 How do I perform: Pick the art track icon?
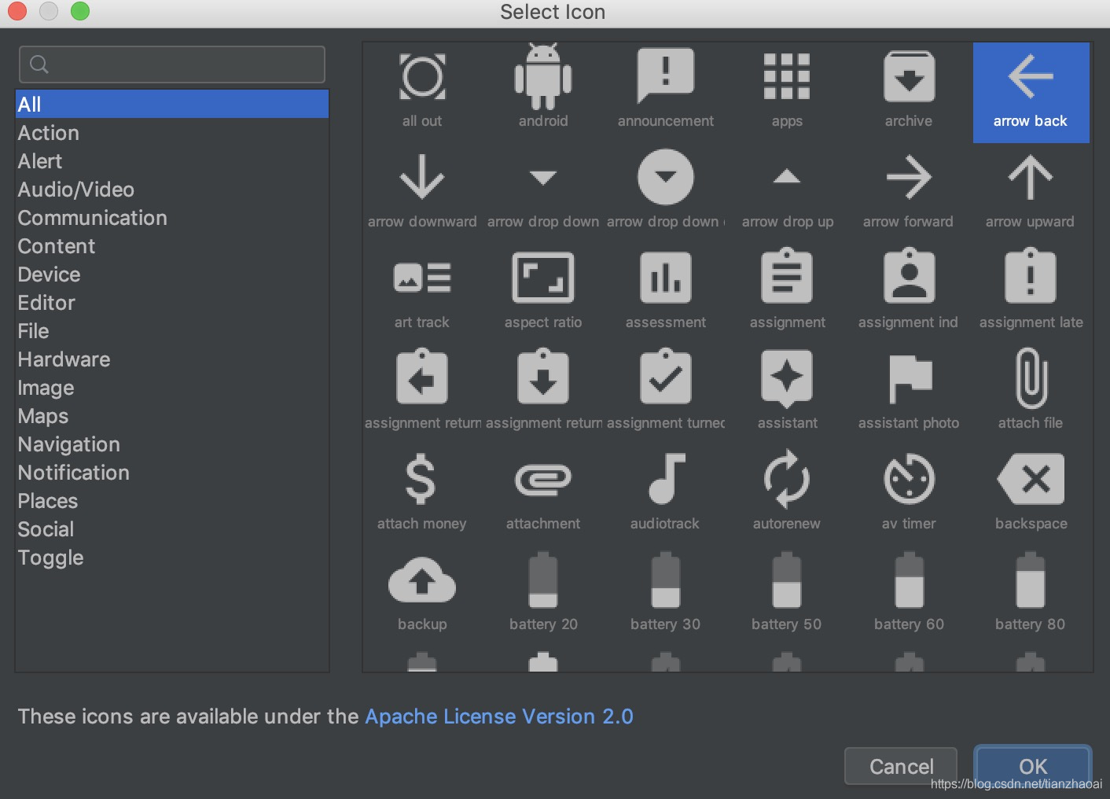[x=422, y=278]
